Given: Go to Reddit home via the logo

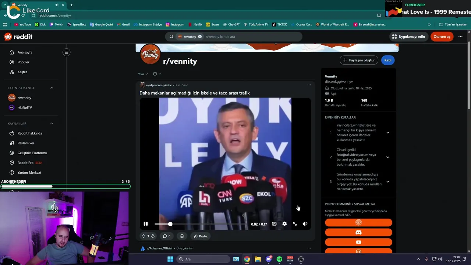Looking at the screenshot, I should click(x=18, y=37).
